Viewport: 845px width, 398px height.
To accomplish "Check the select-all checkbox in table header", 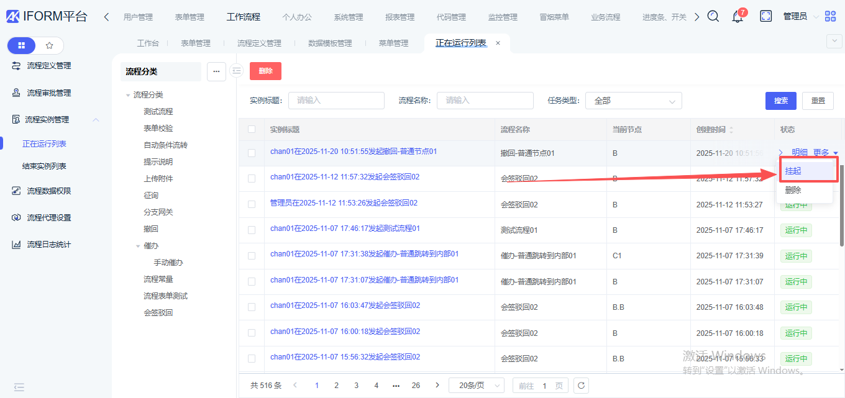I will coord(252,130).
